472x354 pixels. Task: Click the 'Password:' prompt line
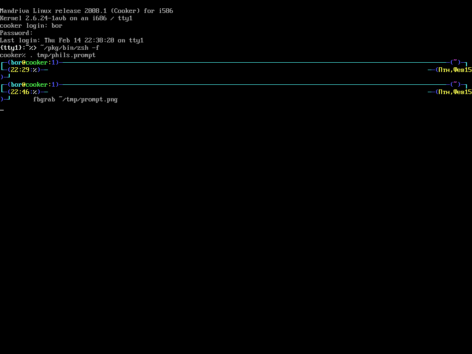(x=17, y=33)
